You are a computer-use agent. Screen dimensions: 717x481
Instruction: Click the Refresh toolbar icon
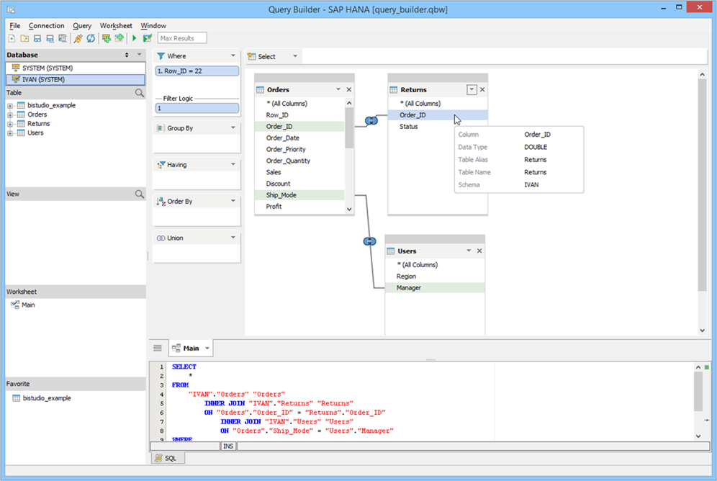pos(91,38)
